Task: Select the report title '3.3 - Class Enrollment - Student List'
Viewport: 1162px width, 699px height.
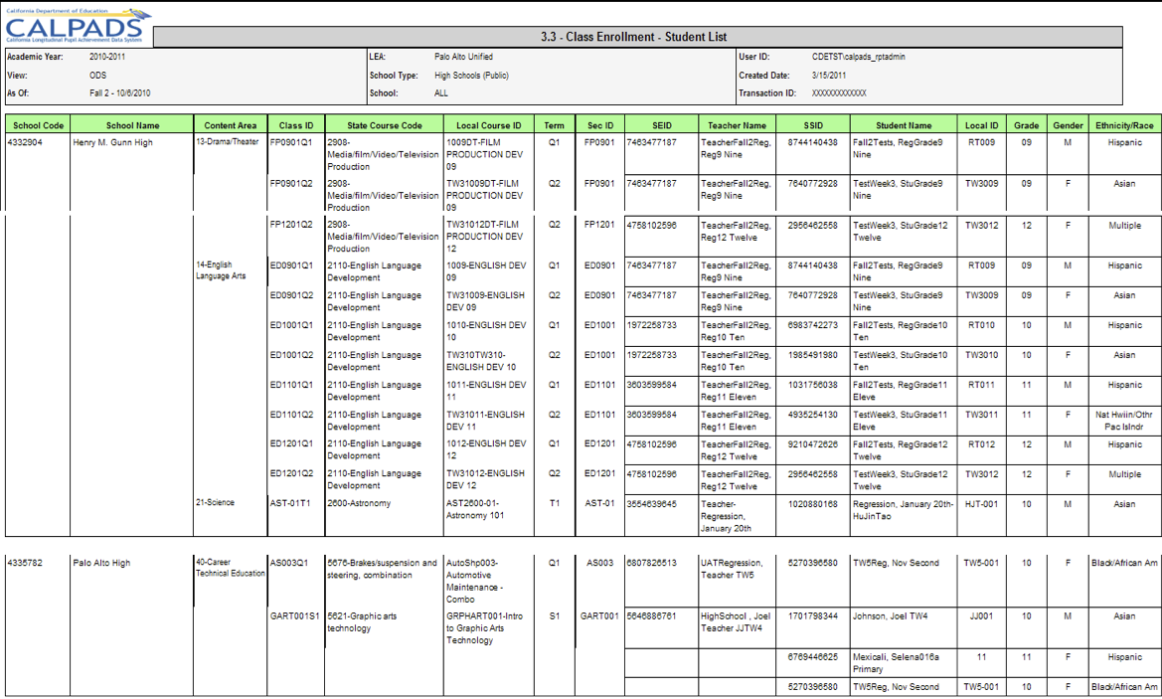Action: pyautogui.click(x=633, y=37)
